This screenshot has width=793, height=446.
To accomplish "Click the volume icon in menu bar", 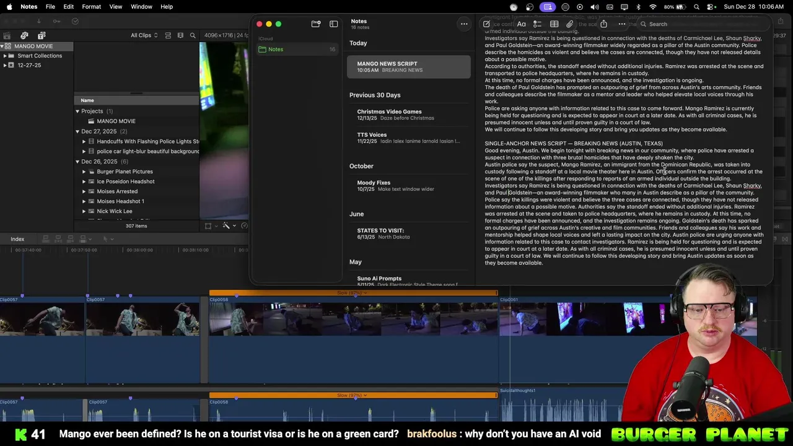I will 595,7.
